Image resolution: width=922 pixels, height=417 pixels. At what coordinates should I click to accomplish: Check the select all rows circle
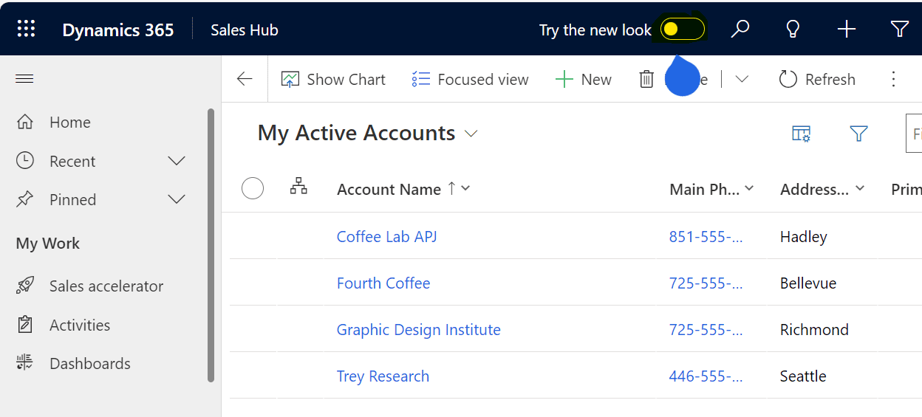tap(253, 189)
